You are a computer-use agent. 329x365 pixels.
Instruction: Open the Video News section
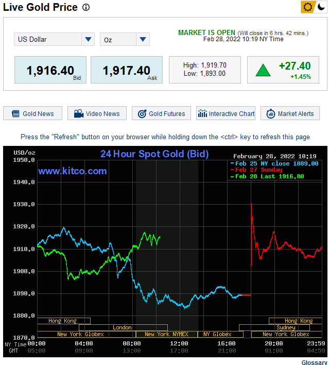click(x=97, y=113)
